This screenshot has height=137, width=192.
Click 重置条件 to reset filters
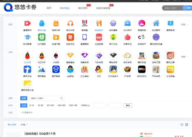coord(27,113)
